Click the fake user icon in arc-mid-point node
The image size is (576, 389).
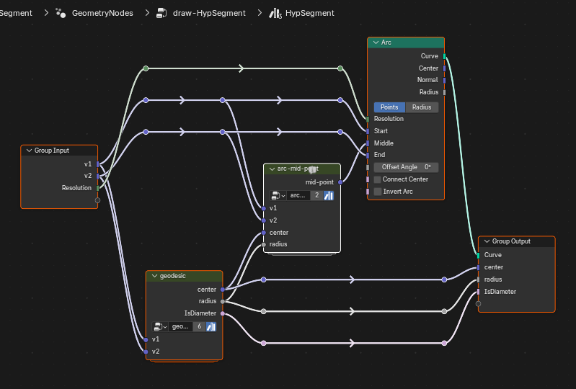(329, 196)
